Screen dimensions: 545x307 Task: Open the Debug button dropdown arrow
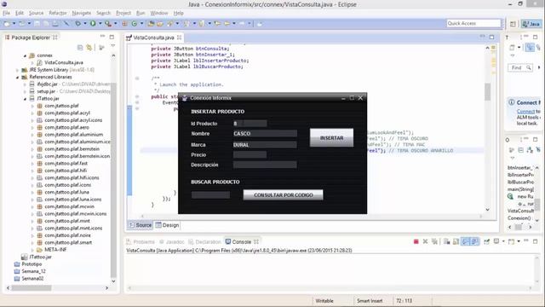(x=85, y=24)
